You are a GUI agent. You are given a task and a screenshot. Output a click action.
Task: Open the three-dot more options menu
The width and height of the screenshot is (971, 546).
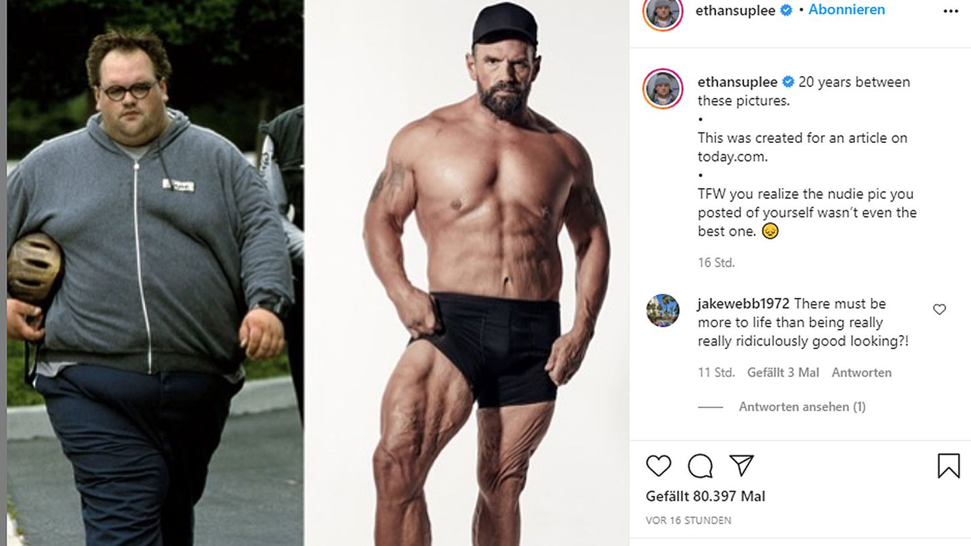tap(951, 11)
